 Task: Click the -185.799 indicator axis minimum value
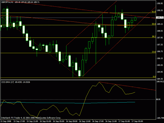click(x=160, y=118)
